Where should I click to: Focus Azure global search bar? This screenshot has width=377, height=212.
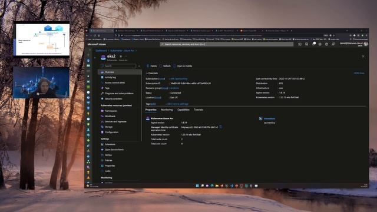point(226,44)
